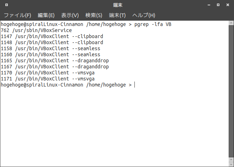Click the line with PID 1171 --vmsvga
The image size is (234, 167).
48,79
